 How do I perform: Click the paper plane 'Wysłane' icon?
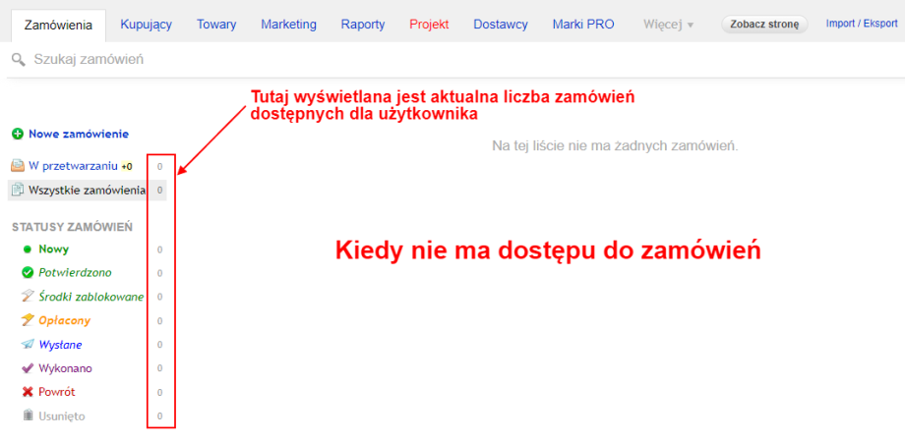28,345
